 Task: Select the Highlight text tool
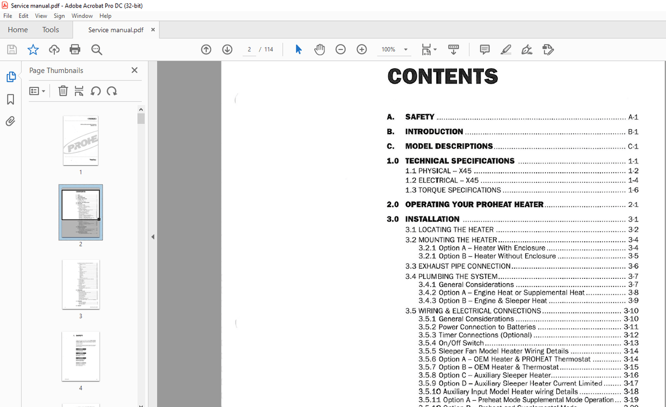click(505, 49)
